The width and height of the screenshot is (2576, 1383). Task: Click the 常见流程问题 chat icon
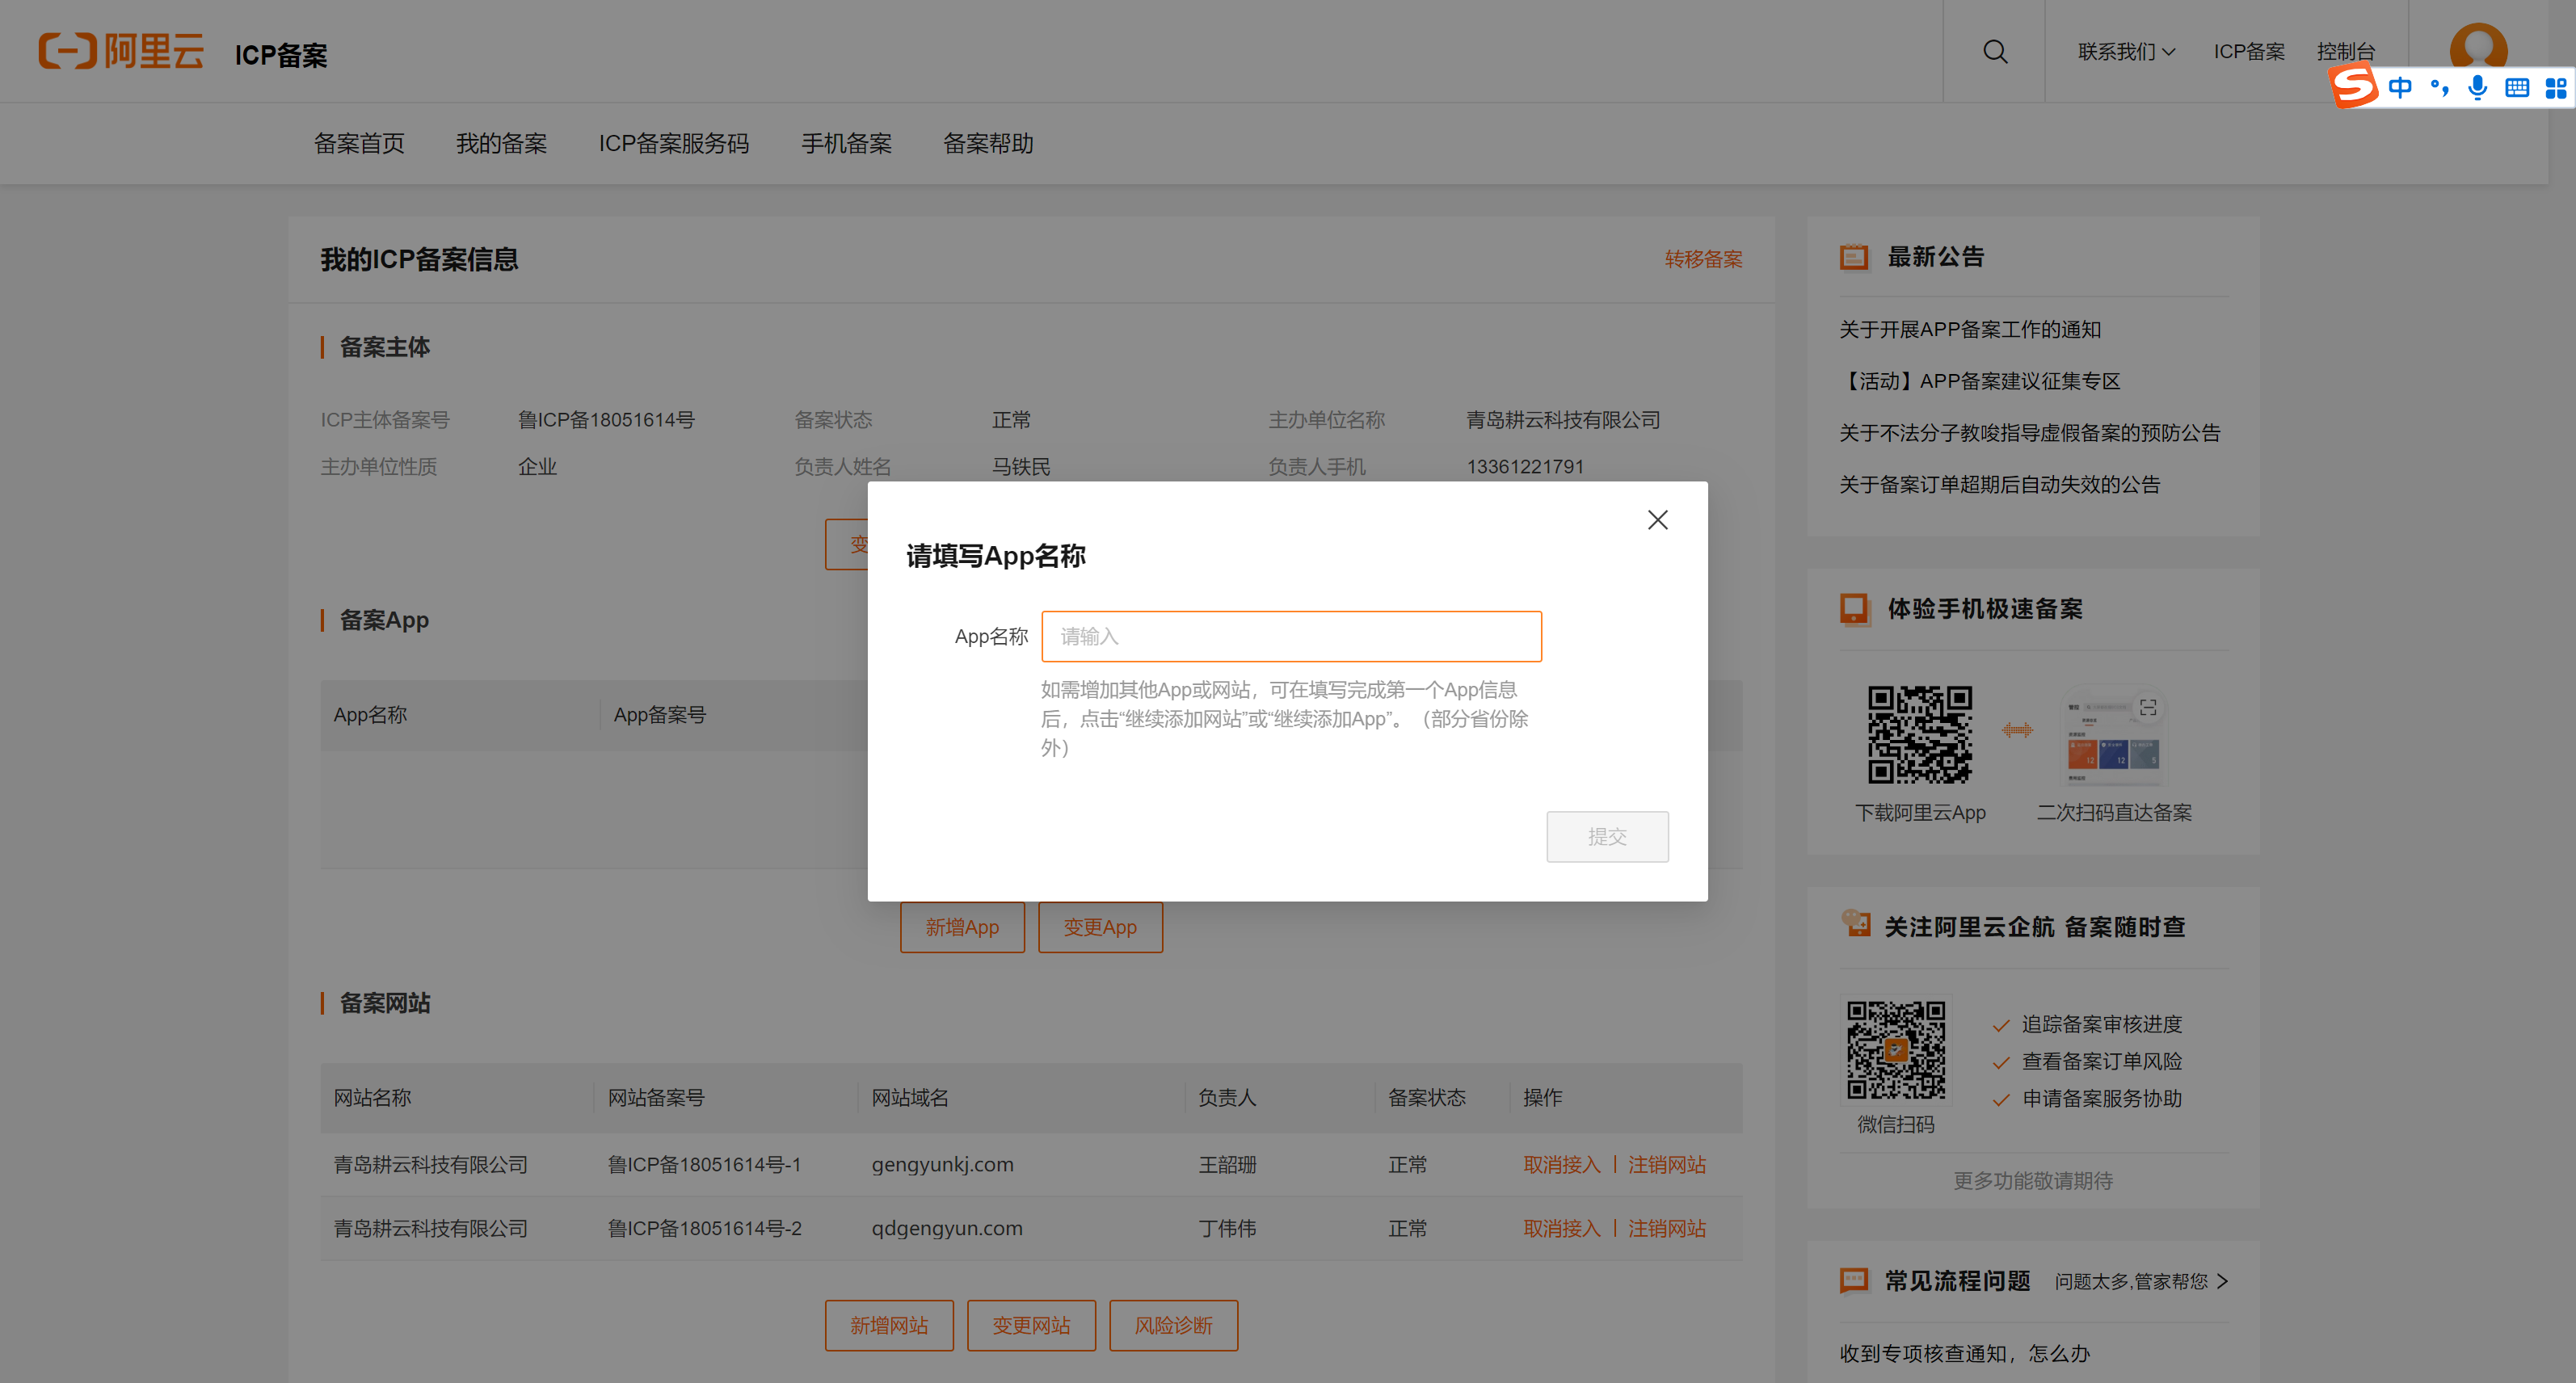(1854, 1281)
